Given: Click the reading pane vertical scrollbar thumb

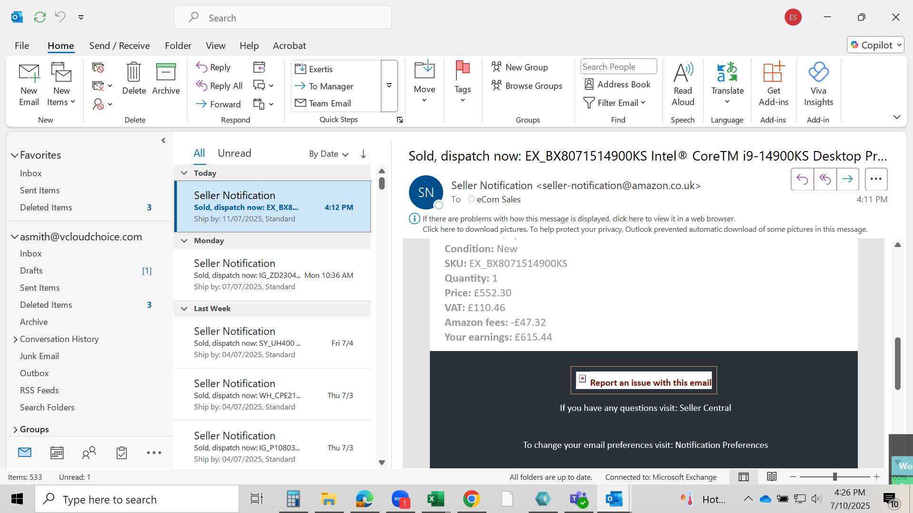Looking at the screenshot, I should pyautogui.click(x=897, y=363).
